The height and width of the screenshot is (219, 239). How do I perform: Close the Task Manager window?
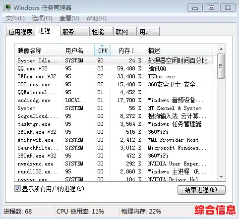point(228,8)
